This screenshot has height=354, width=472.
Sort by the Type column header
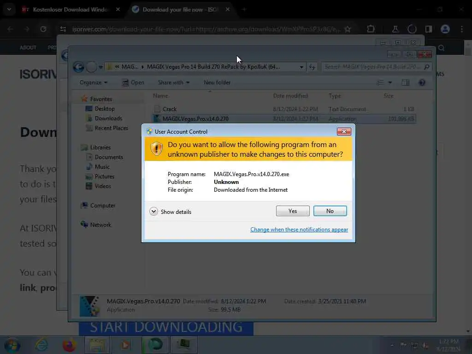pos(335,96)
